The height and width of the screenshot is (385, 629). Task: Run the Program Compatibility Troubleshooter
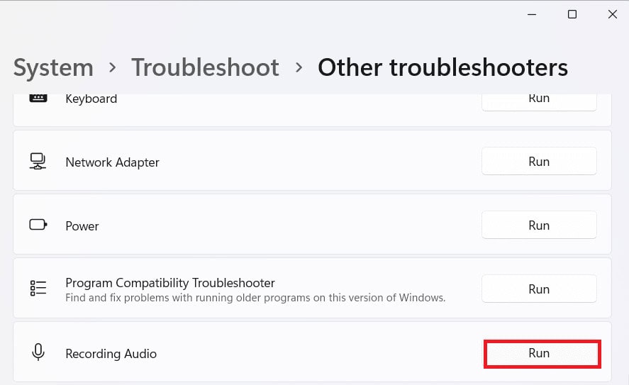[539, 289]
